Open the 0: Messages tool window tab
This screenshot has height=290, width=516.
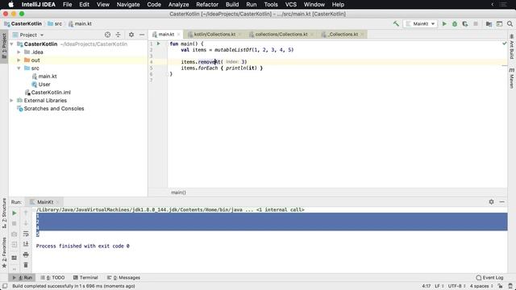click(x=123, y=277)
